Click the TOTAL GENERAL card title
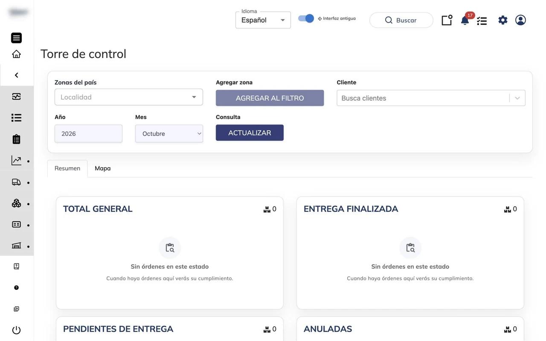This screenshot has width=546, height=341. point(98,209)
